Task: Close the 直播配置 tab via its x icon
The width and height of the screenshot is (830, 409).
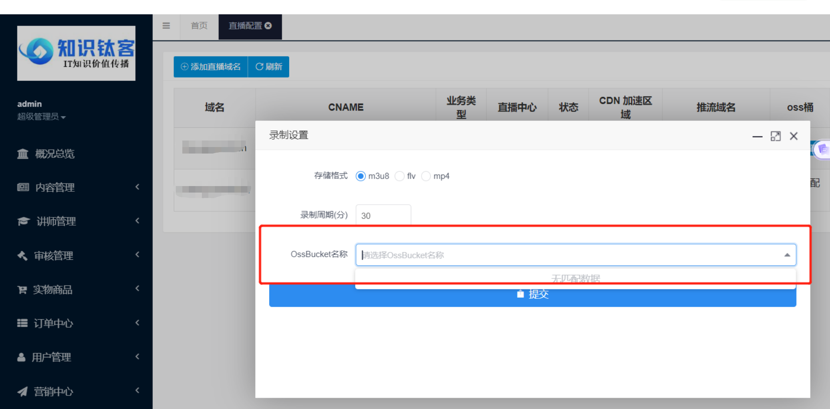Action: (268, 26)
